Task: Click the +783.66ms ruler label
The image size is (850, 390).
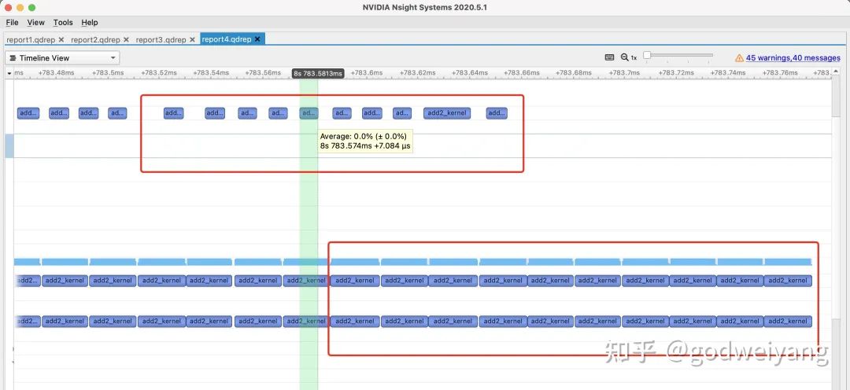Action: pyautogui.click(x=522, y=72)
